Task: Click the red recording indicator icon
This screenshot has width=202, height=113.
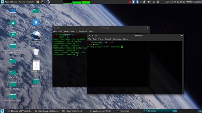Action: [x=130, y=2]
